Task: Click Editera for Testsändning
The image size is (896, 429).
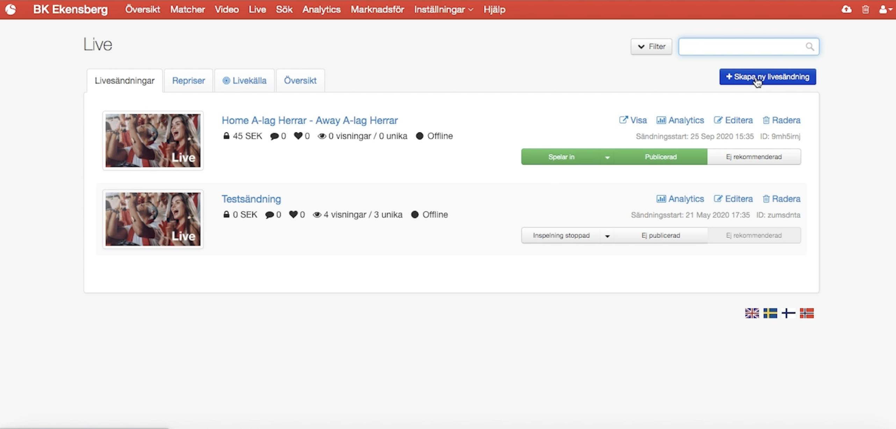Action: (733, 199)
